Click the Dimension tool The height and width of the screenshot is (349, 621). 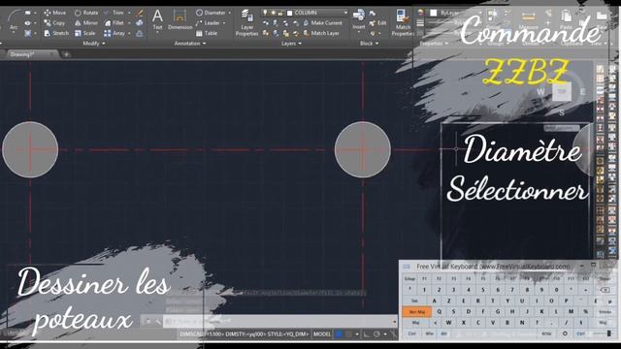point(180,19)
